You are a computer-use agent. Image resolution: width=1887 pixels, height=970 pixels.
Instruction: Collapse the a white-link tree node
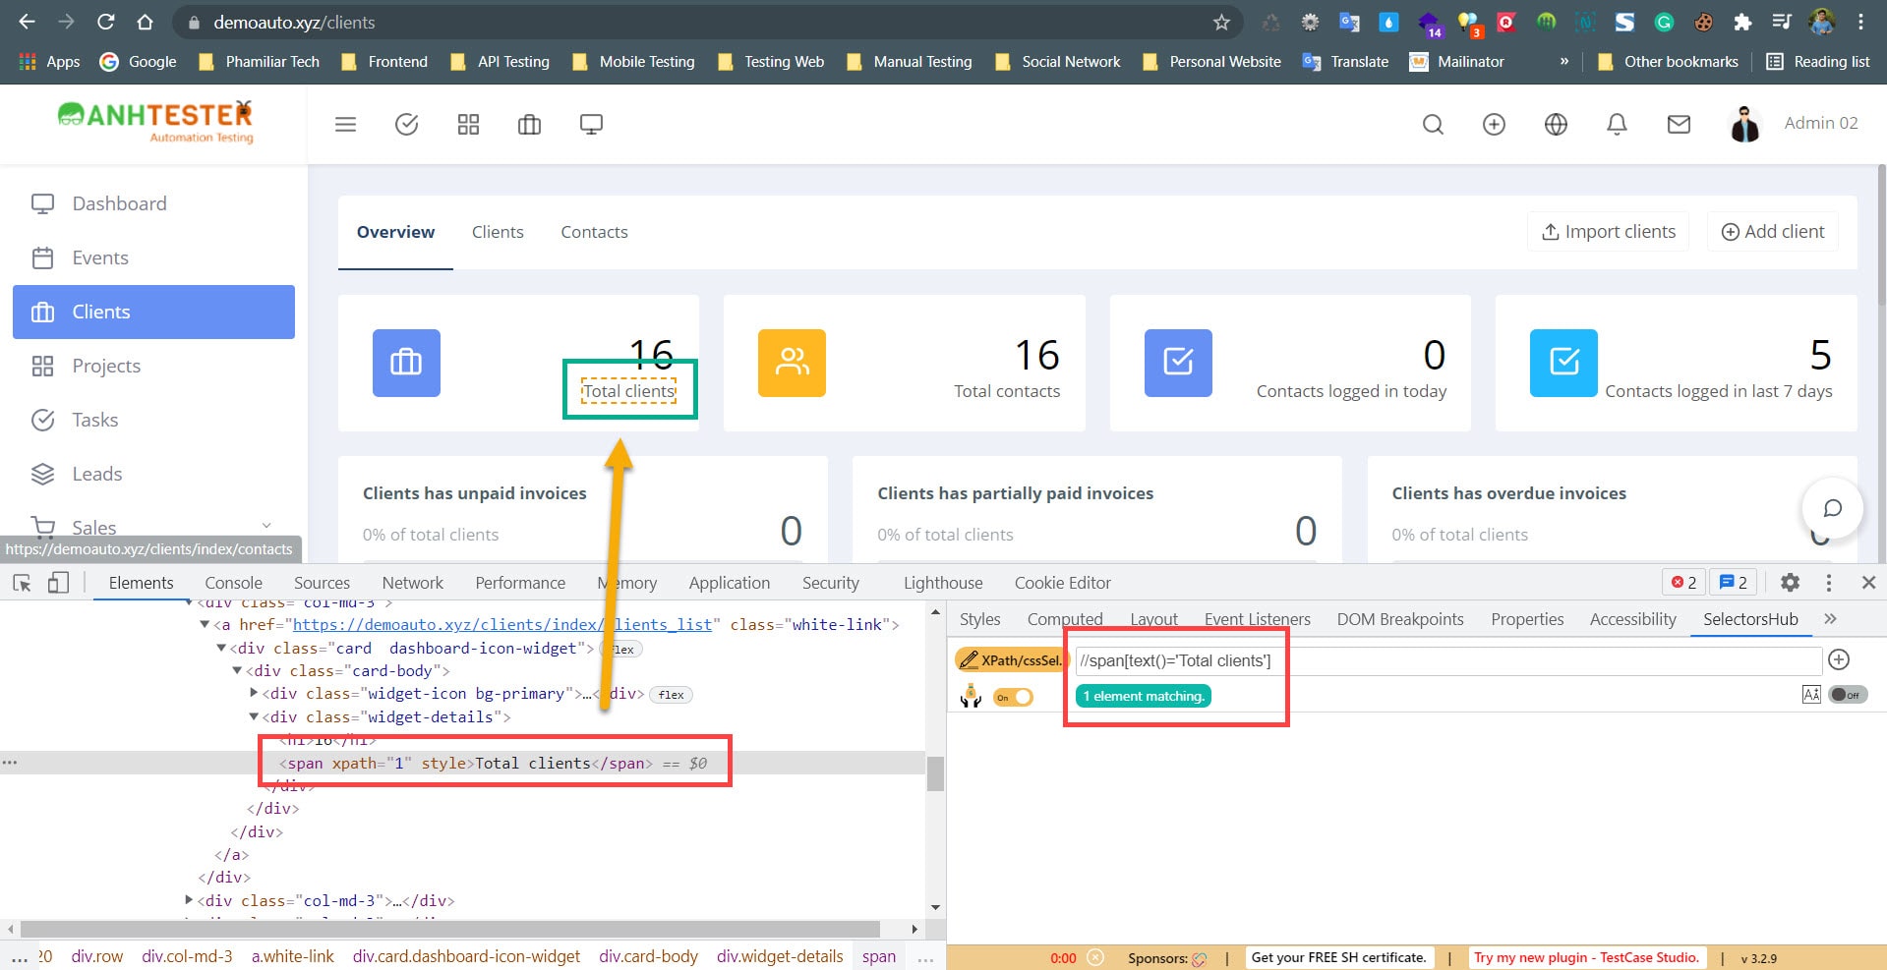205,624
